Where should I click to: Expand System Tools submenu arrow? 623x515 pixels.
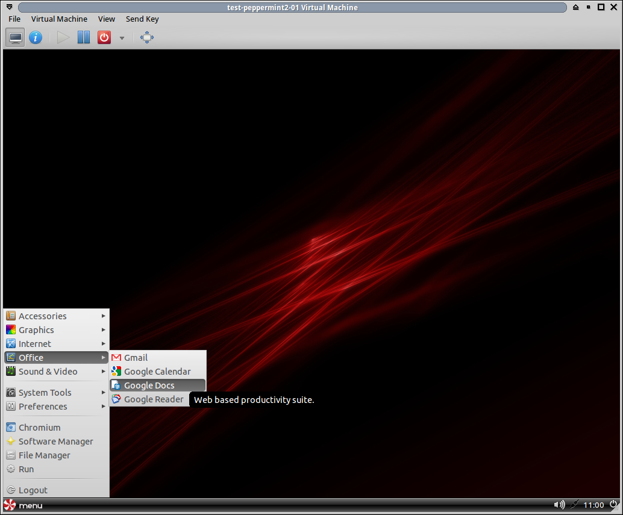coord(103,393)
